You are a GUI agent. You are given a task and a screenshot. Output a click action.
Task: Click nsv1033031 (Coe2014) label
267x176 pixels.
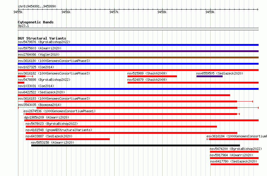tap(36, 86)
